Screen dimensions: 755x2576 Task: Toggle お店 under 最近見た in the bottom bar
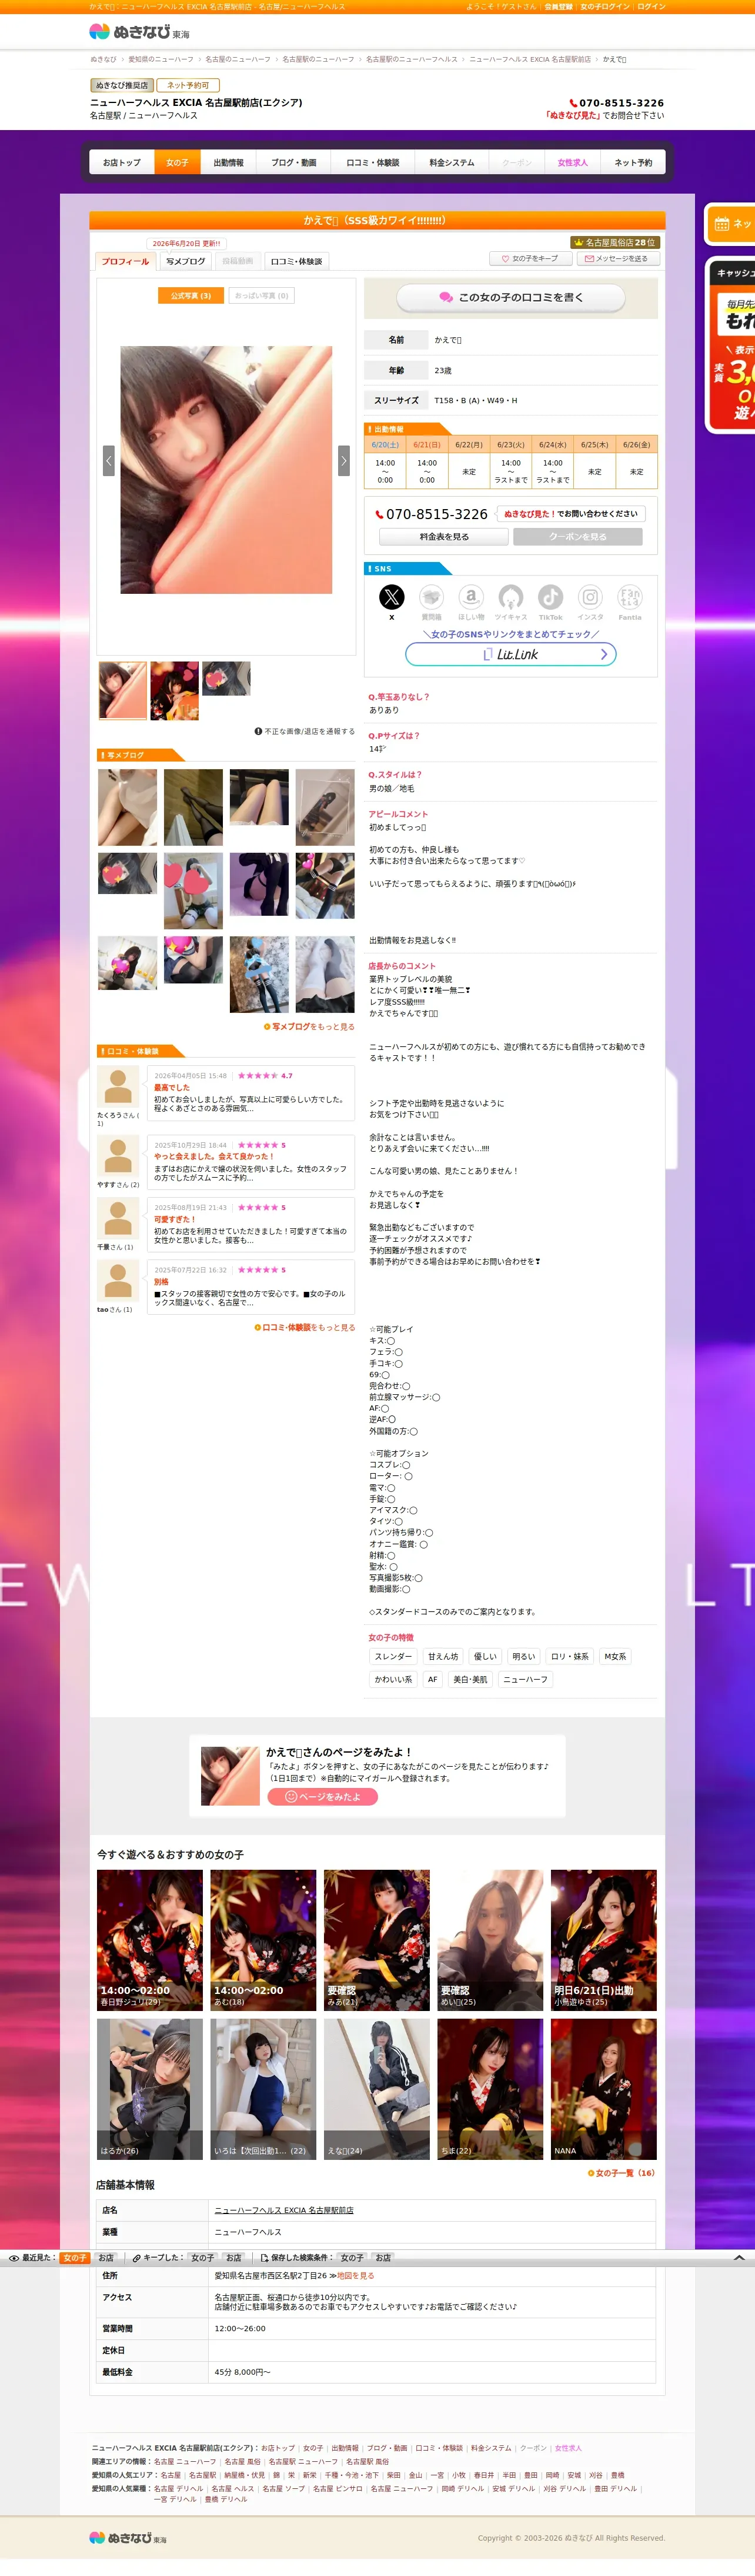pos(106,2257)
